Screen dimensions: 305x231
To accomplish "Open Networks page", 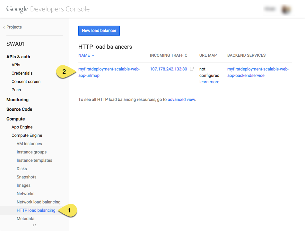I will (x=25, y=194).
